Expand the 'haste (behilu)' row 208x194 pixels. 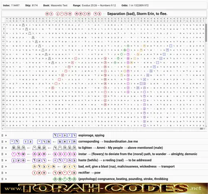coord(6,160)
